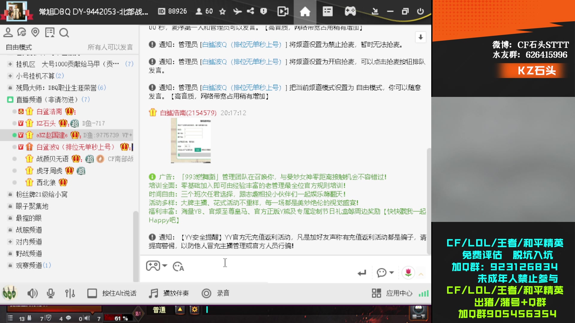Click the Home icon in the title bar

(x=305, y=11)
